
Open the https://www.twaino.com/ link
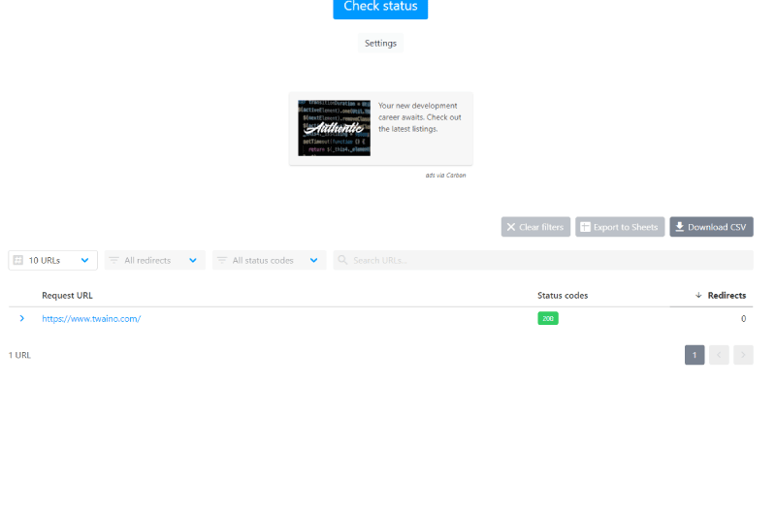[x=91, y=319]
